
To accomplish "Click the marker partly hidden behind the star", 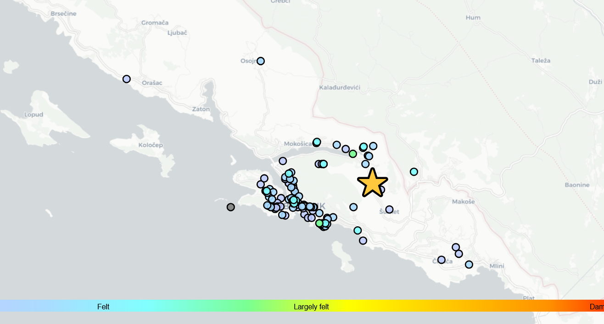I will click(381, 189).
